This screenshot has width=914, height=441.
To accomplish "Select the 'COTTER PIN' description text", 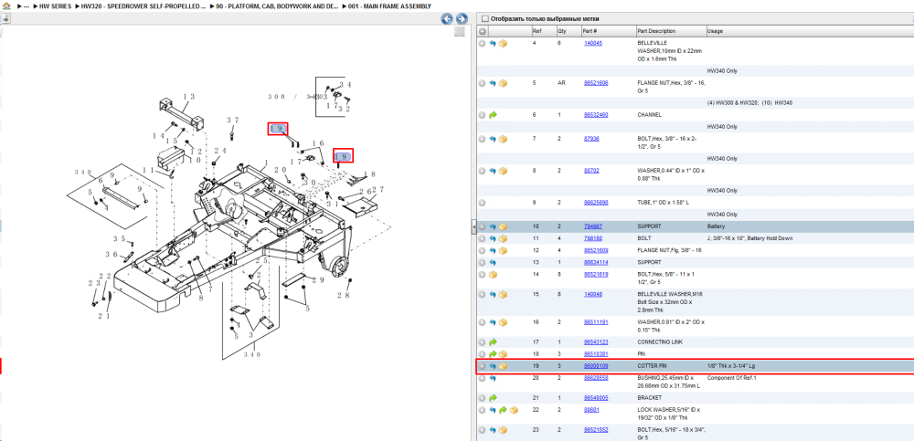I will click(652, 366).
